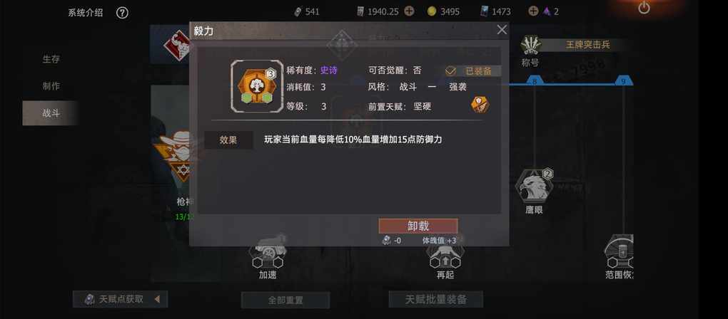Click the plus icon next to purple currency

tap(533, 11)
